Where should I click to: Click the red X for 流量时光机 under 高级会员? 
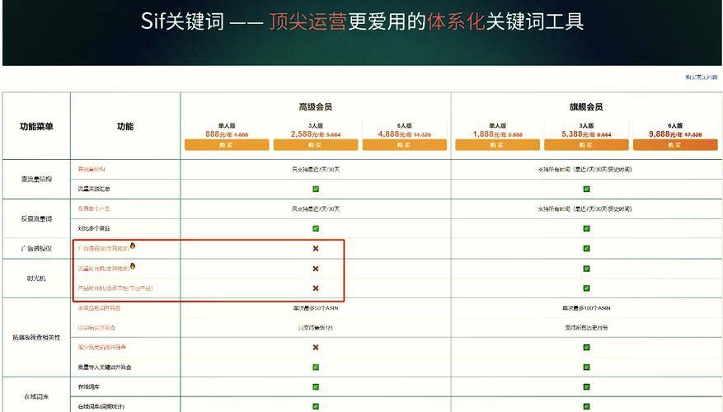coord(316,269)
